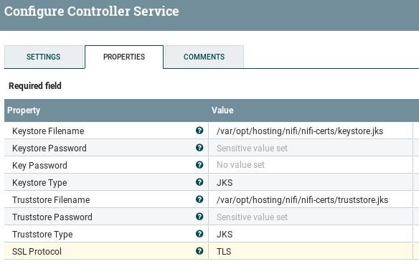Click the Value column header

[222, 110]
